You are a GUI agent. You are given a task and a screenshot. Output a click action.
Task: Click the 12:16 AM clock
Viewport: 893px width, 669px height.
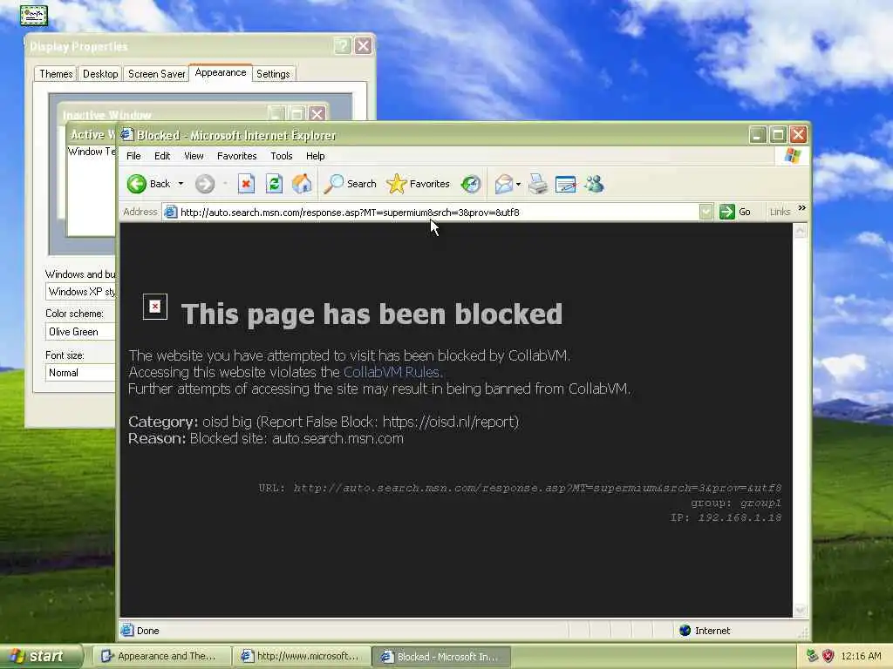861,656
